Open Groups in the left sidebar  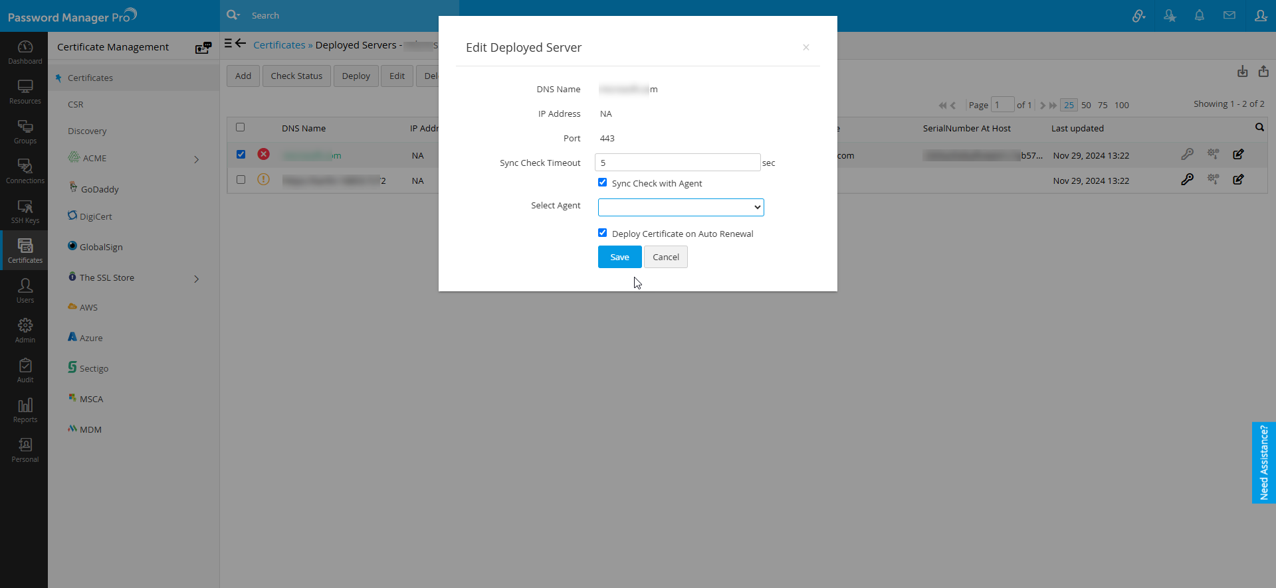click(x=25, y=131)
